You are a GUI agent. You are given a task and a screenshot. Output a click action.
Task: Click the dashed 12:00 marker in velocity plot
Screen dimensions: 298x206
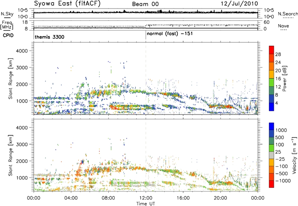click(146, 155)
